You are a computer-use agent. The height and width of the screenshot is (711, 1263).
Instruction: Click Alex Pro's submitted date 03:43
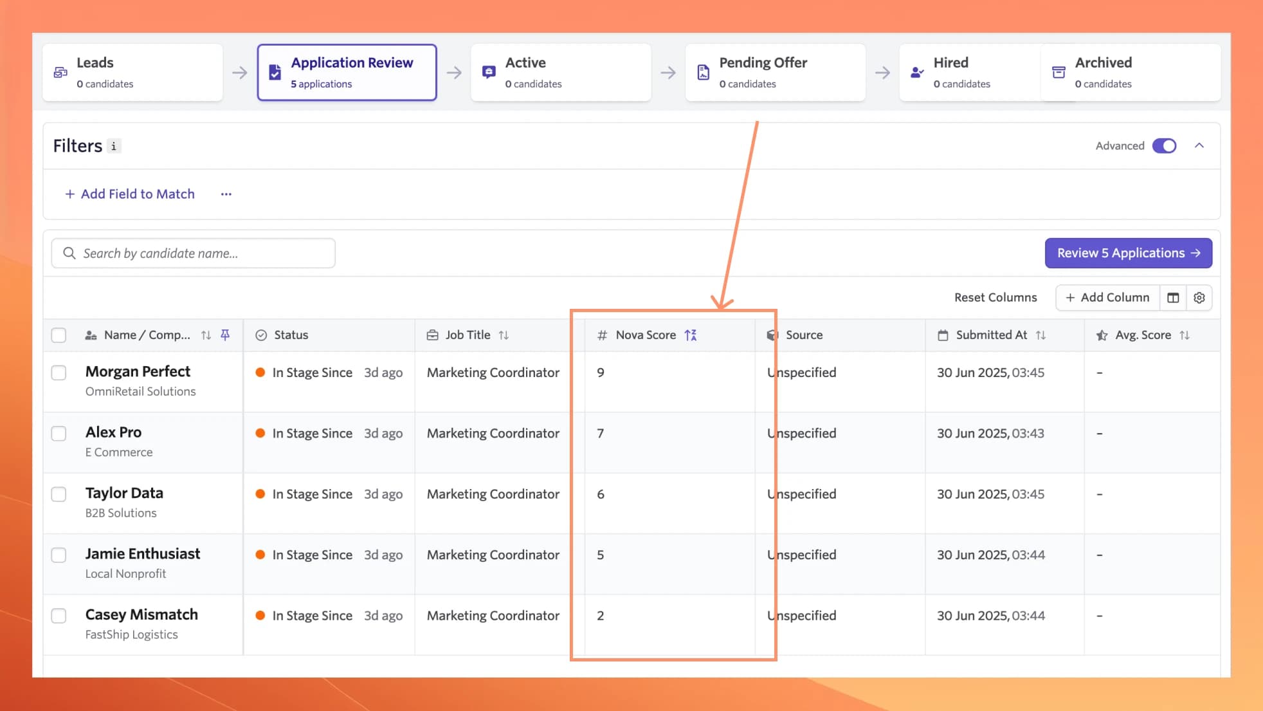point(990,433)
